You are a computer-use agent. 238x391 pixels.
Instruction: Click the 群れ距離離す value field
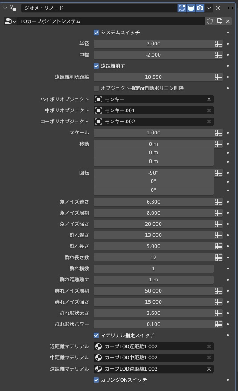coord(153,280)
